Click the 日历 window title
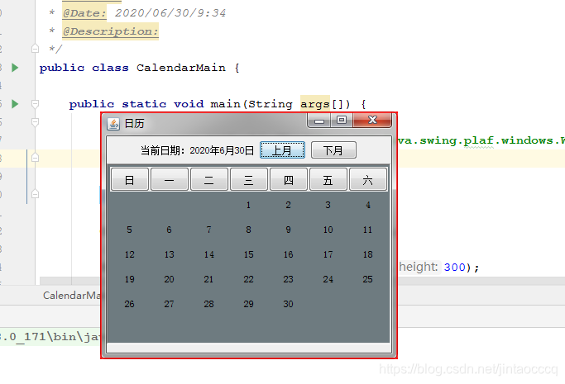This screenshot has height=384, width=565. (134, 124)
